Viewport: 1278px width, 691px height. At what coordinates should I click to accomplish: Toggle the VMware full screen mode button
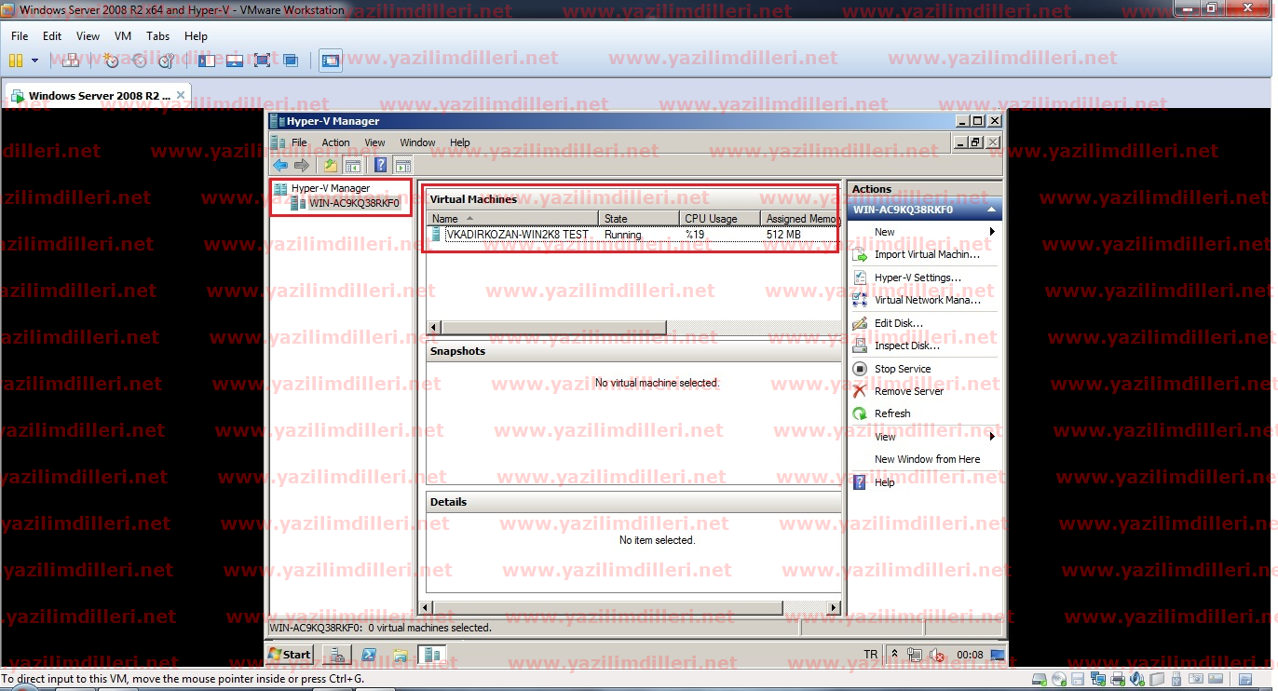(262, 61)
